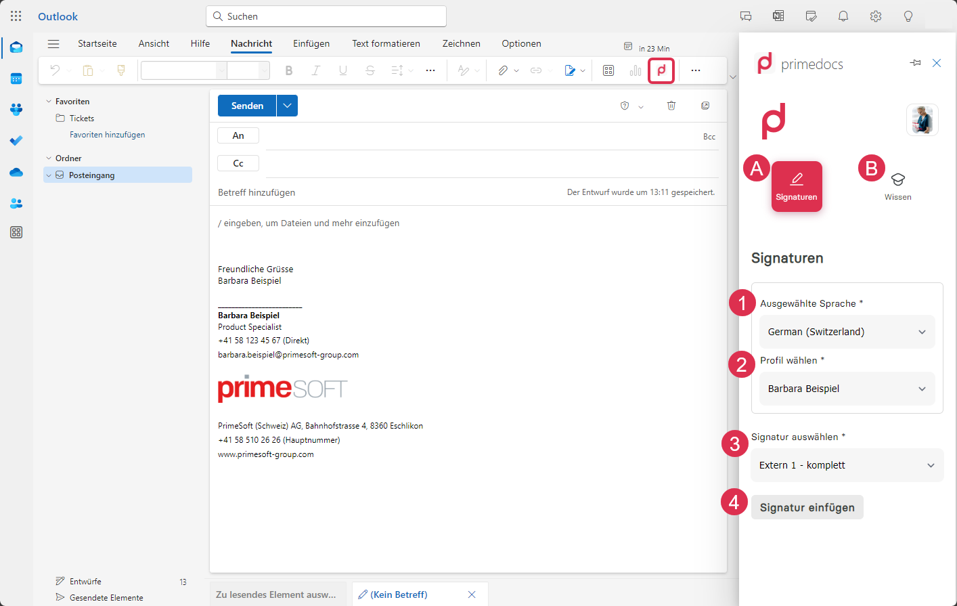The image size is (957, 606).
Task: Discard the draft with the trash icon
Action: click(671, 106)
